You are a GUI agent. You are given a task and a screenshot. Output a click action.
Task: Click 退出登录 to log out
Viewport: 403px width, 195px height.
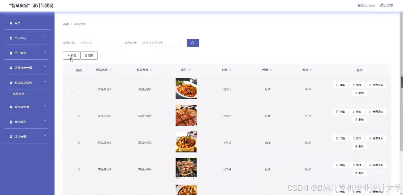tap(386, 5)
